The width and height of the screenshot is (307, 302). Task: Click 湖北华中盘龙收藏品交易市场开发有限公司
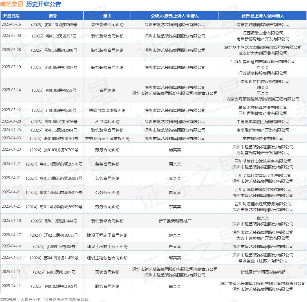click(x=263, y=47)
